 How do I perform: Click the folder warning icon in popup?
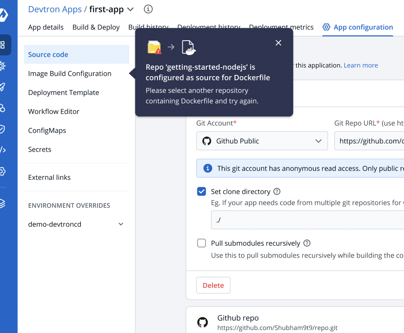pyautogui.click(x=154, y=47)
